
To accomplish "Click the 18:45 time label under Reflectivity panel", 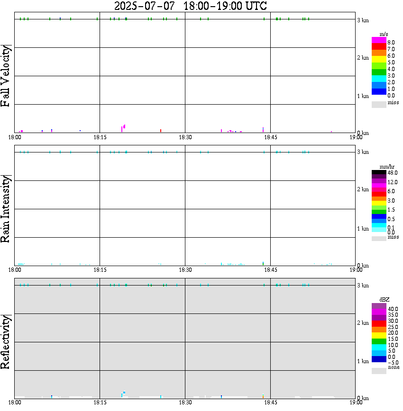I will click(x=270, y=402).
